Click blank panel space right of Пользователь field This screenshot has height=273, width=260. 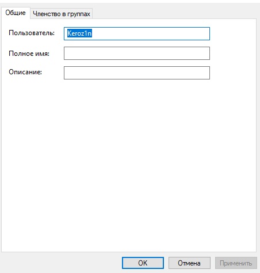point(233,34)
